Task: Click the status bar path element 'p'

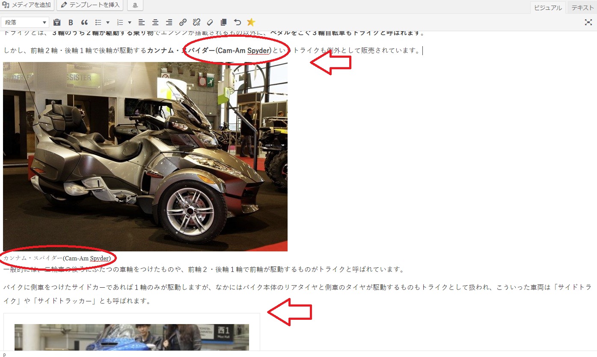Action: click(x=4, y=354)
